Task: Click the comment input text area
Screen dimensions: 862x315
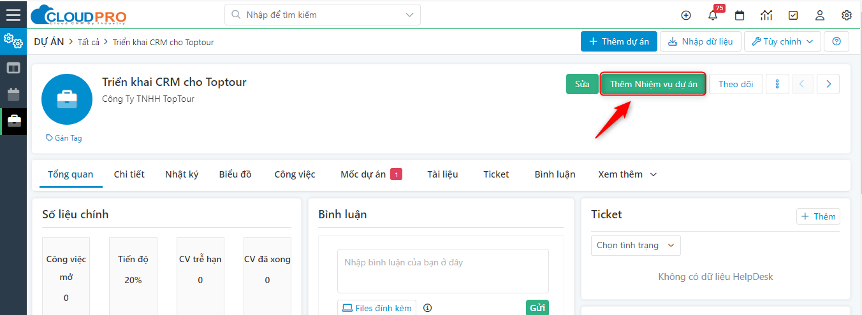Action: (442, 270)
